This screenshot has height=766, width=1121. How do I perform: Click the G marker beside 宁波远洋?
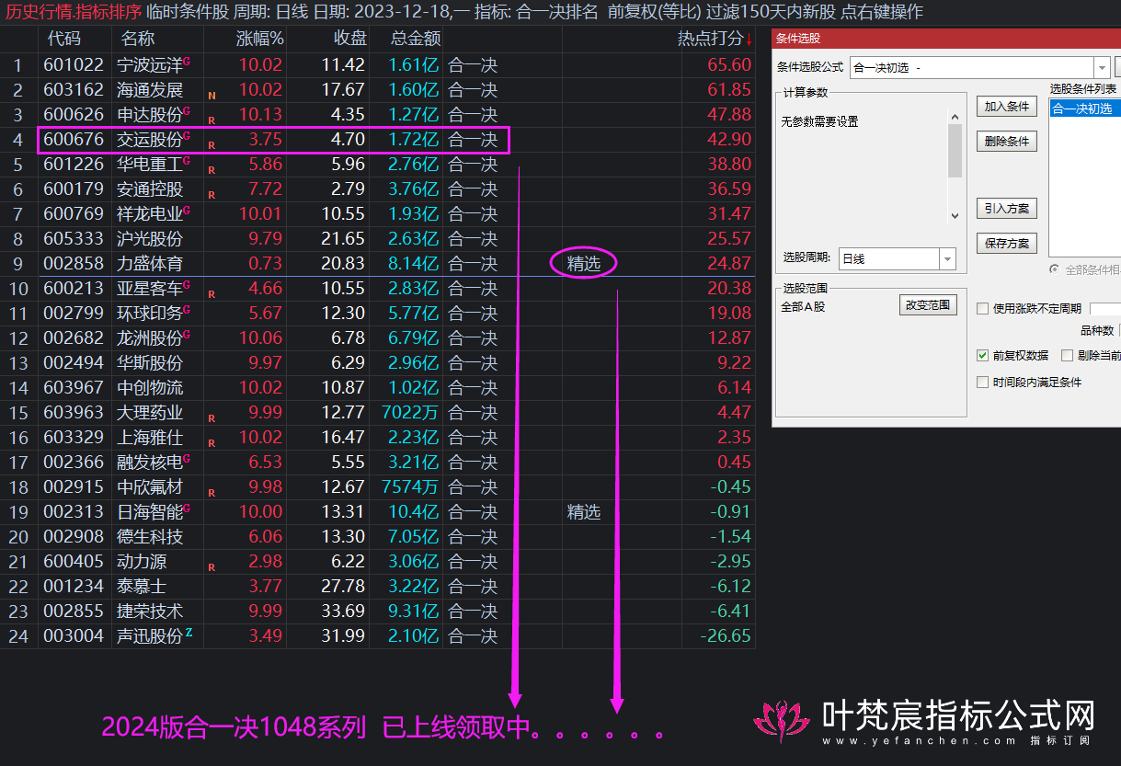[x=187, y=61]
